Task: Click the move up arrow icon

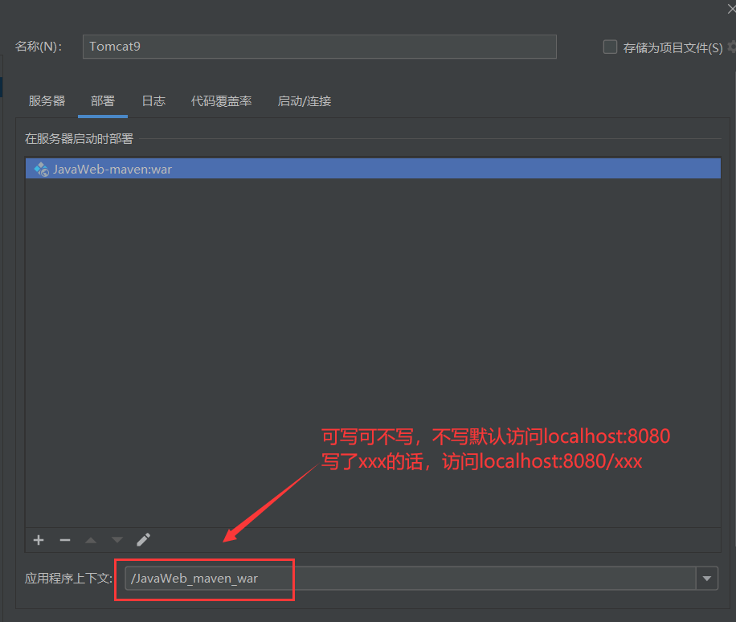Action: click(91, 540)
